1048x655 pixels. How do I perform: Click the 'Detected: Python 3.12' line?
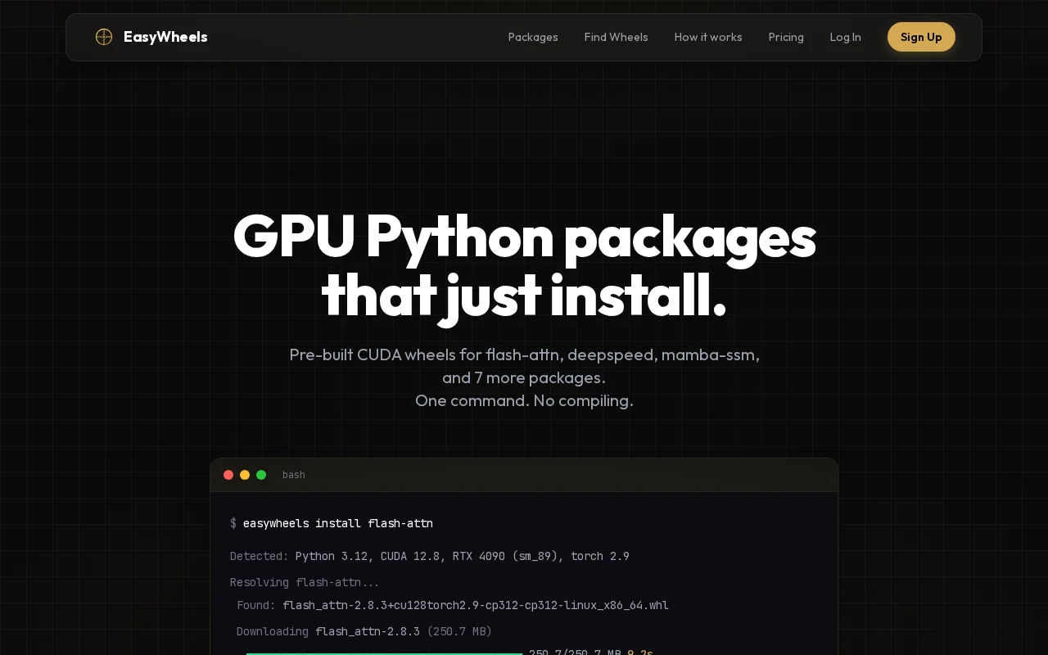click(x=430, y=556)
